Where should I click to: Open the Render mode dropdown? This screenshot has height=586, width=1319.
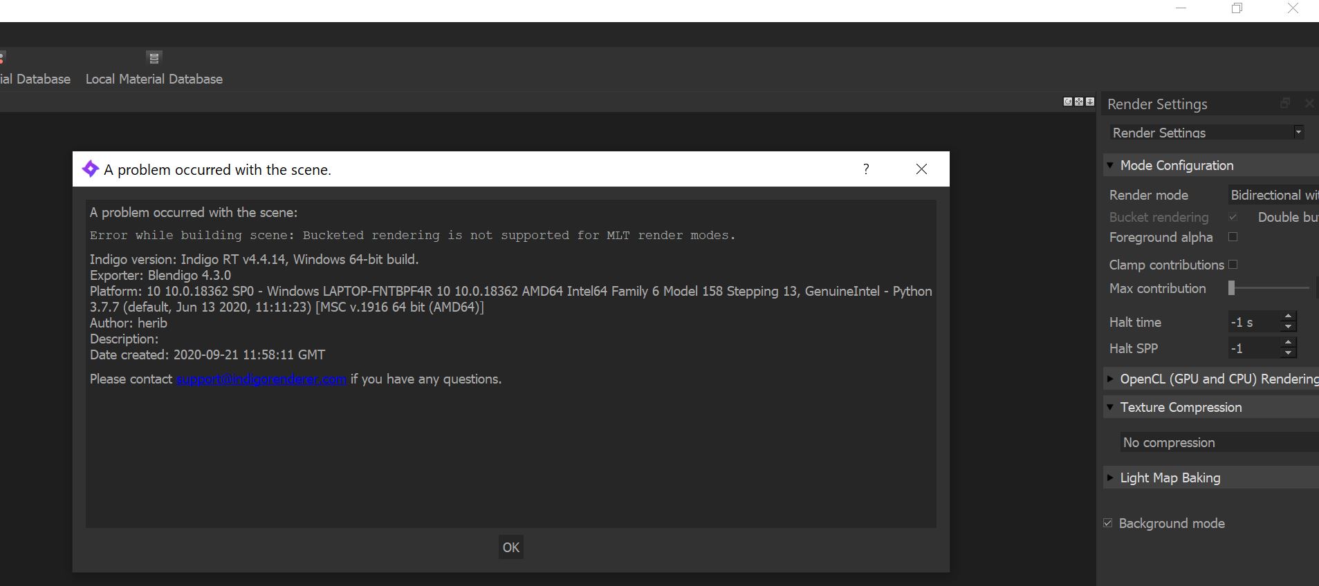point(1273,195)
